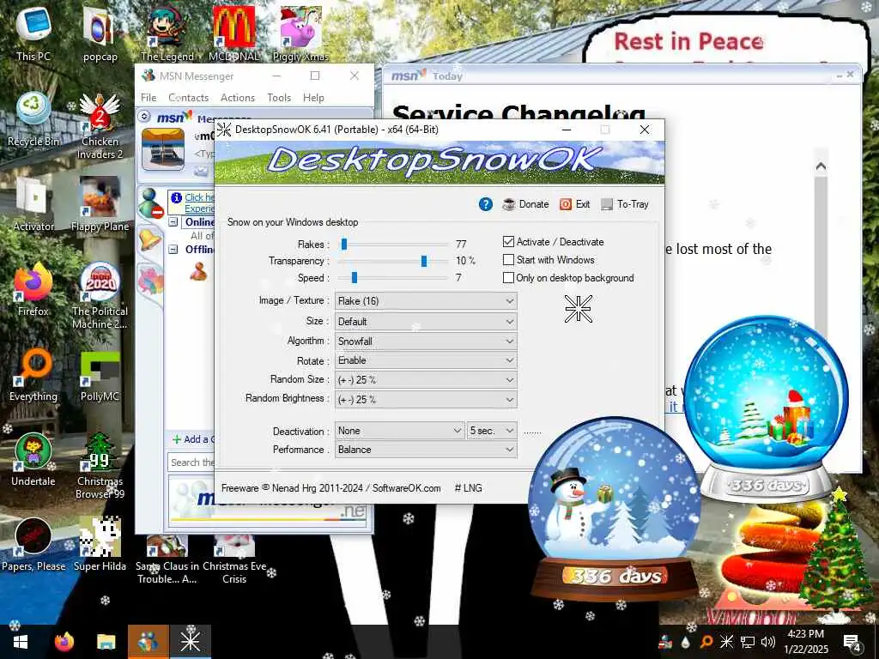Open This PC desktop icon
The image size is (879, 659).
pos(33,33)
